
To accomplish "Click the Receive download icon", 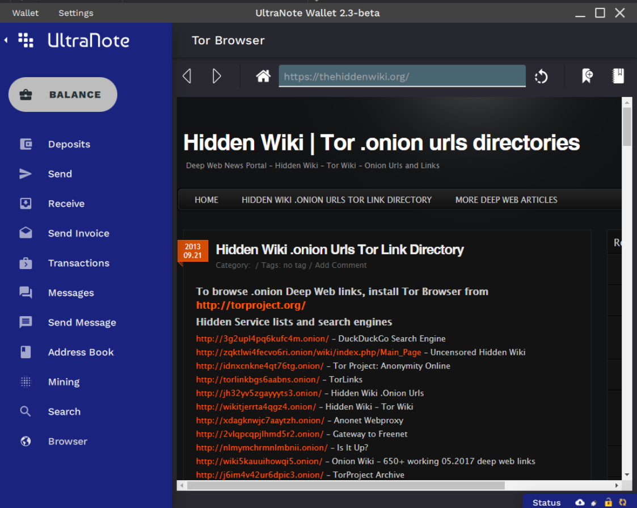I will tap(26, 203).
